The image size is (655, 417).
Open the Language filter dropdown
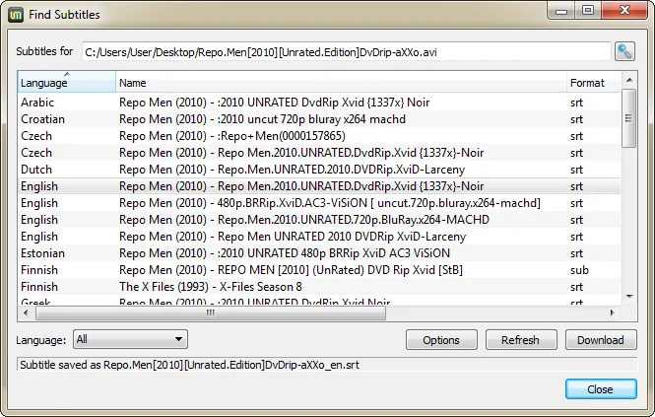tap(130, 339)
